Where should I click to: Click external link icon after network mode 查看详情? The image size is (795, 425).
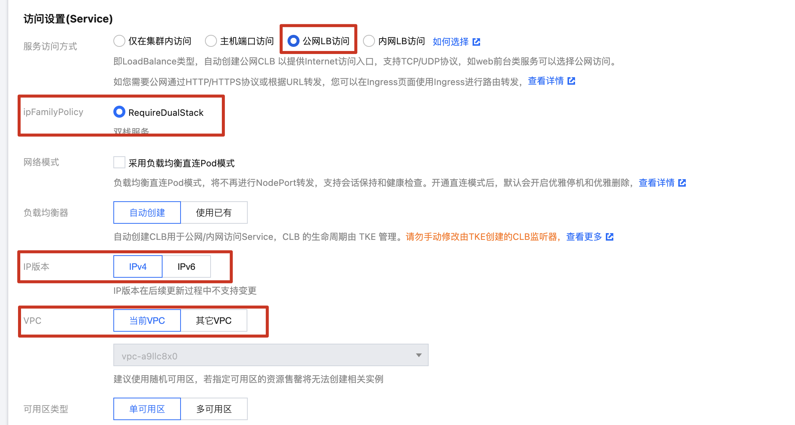[x=682, y=183]
